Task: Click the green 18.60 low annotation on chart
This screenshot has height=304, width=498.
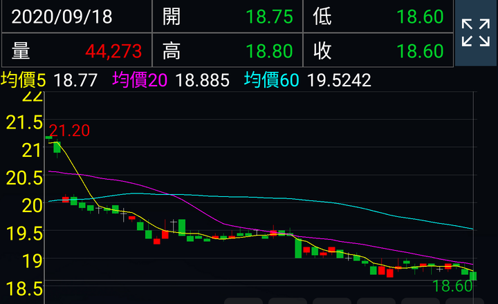Action: [452, 286]
